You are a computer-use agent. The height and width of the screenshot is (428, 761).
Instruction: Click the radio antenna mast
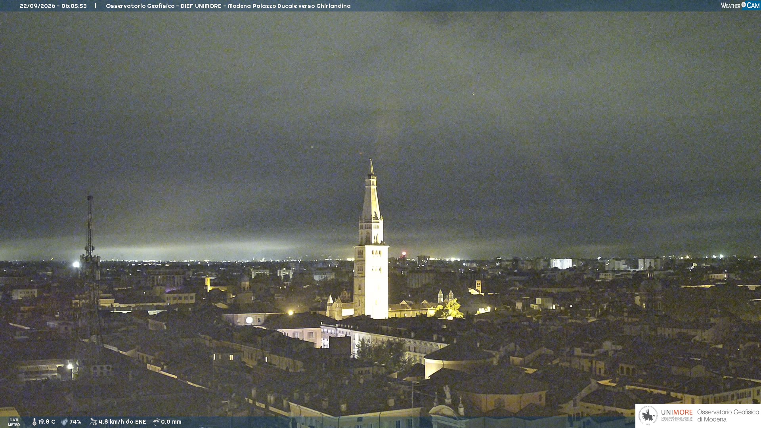coord(90,269)
